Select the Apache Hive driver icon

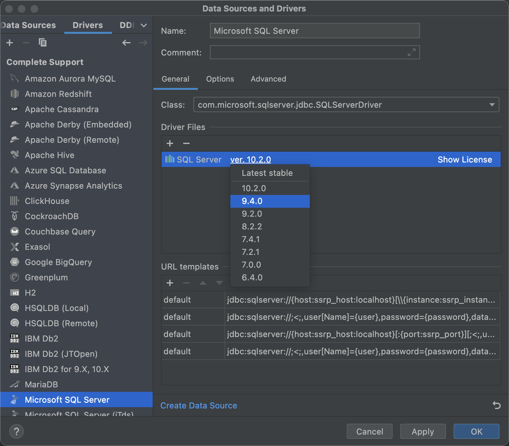(15, 155)
